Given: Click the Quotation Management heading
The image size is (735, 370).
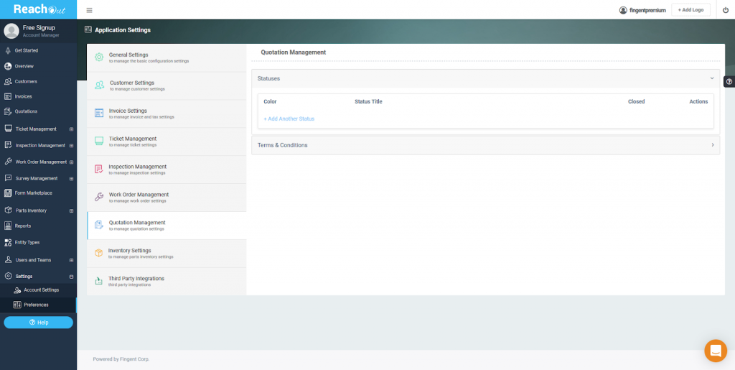Looking at the screenshot, I should click(294, 52).
